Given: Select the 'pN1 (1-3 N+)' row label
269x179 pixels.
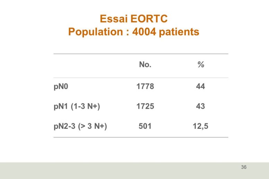Looking at the screenshot, I should 77,106.
